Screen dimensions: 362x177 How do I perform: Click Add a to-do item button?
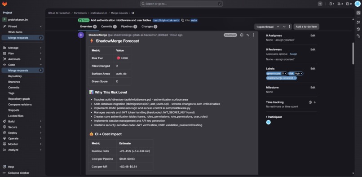click(x=306, y=27)
